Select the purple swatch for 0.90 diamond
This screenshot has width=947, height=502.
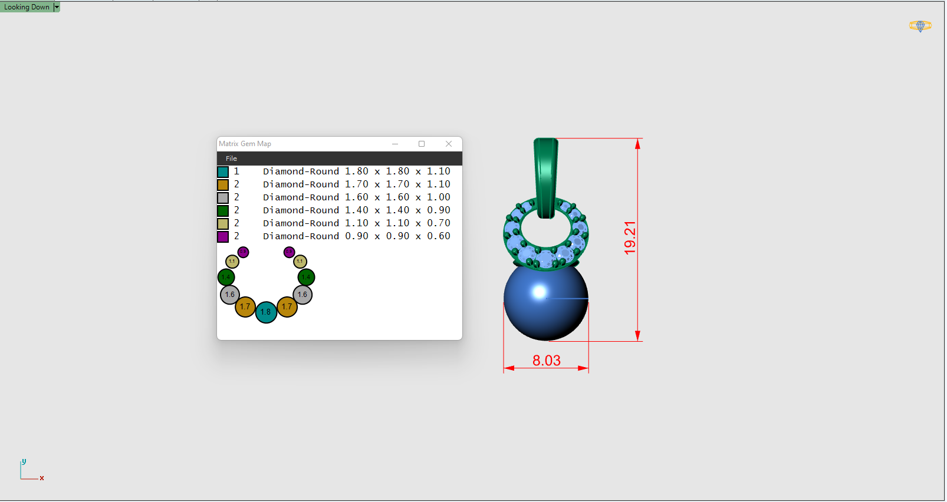click(223, 237)
